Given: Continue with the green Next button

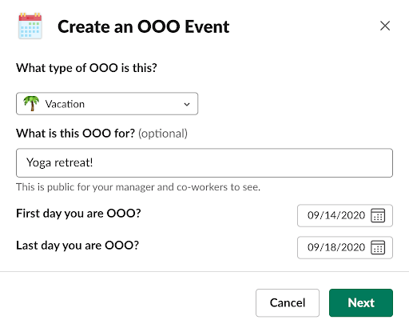Looking at the screenshot, I should 361,302.
